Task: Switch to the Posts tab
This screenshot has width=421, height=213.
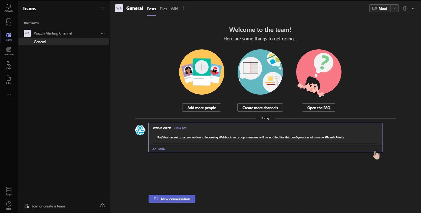Action: pos(151,9)
